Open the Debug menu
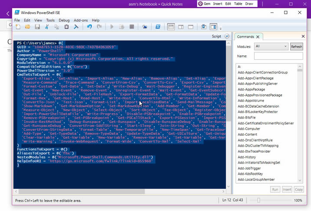 click(64, 20)
